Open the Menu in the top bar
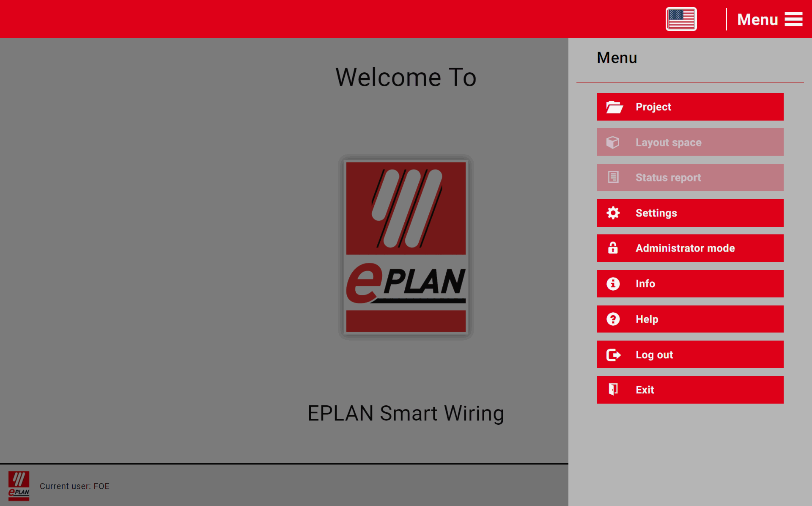 click(757, 19)
